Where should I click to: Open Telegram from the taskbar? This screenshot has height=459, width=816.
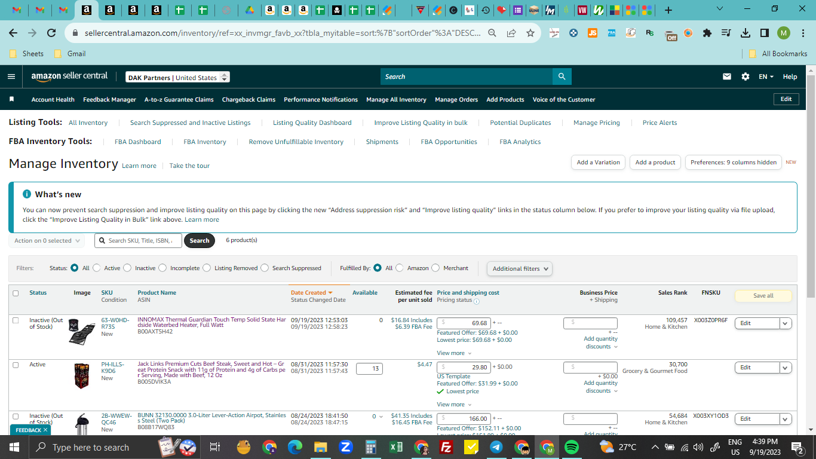pyautogui.click(x=496, y=447)
